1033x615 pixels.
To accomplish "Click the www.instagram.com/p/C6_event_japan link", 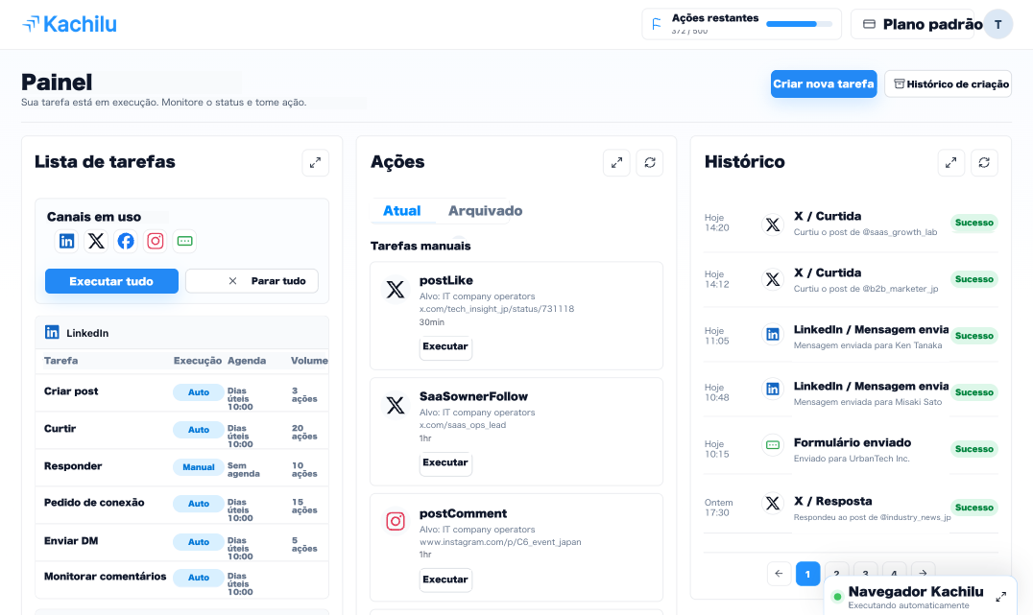I will pyautogui.click(x=501, y=542).
